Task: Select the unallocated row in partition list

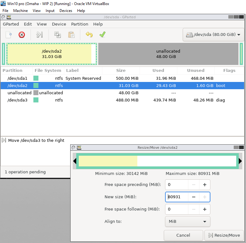Action: (x=122, y=93)
